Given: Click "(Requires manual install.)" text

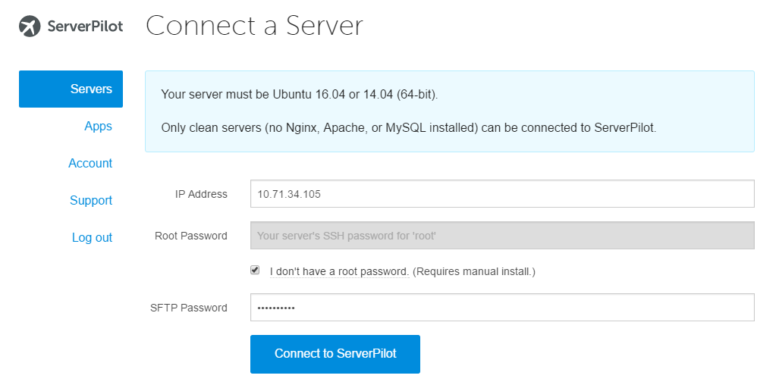Looking at the screenshot, I should 474,271.
